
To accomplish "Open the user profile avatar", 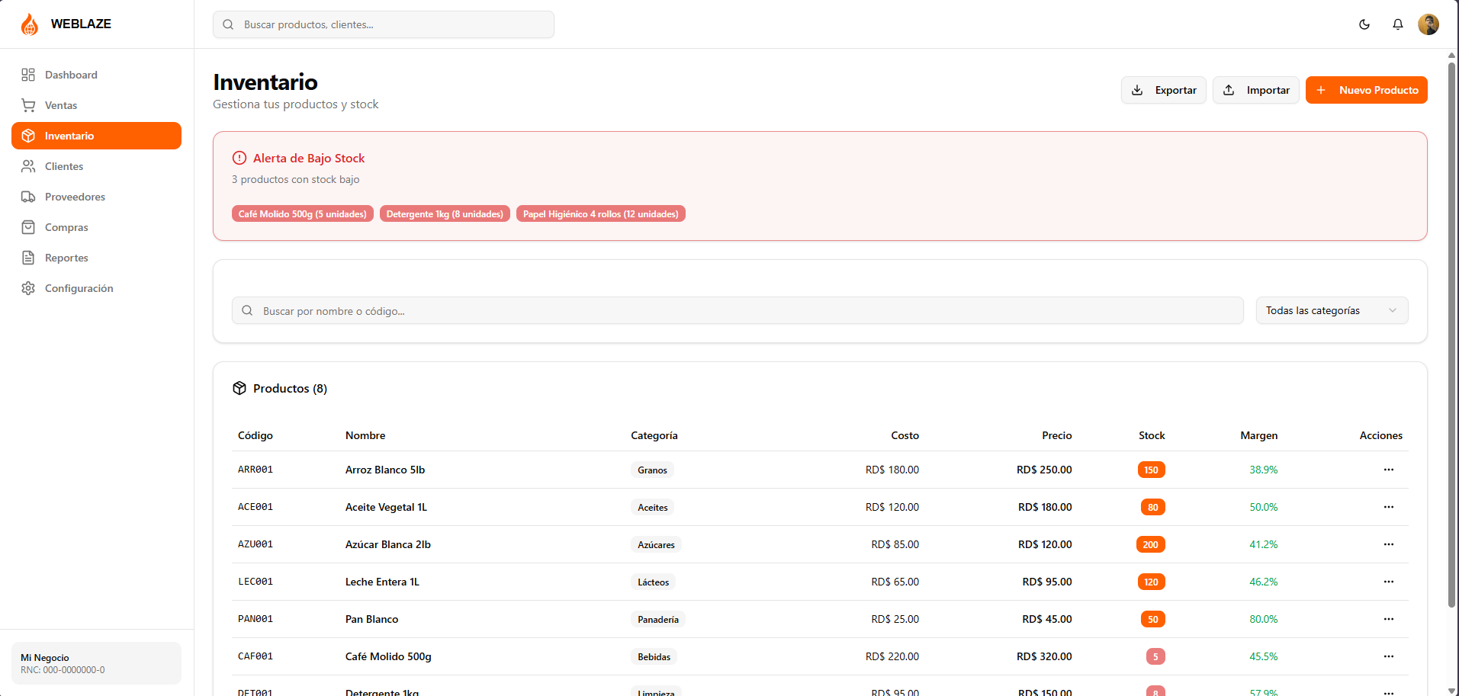I will [1428, 24].
